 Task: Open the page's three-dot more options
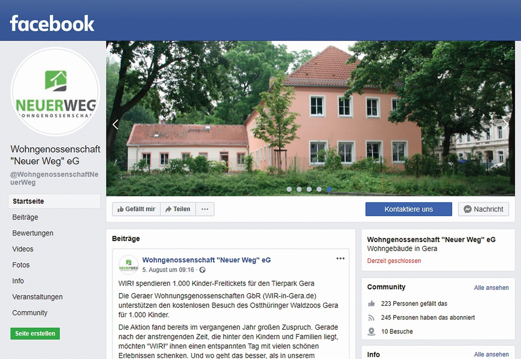click(x=205, y=209)
